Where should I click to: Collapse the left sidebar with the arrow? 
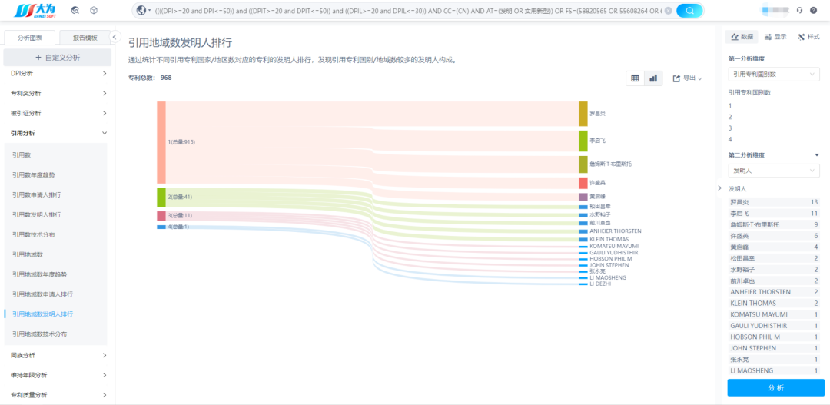(x=115, y=37)
